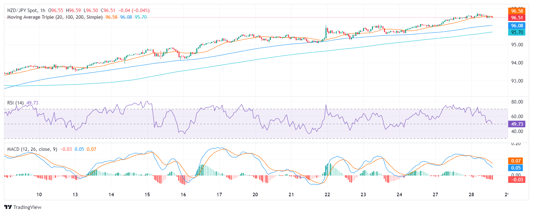Open the MACD (12, 26, close, 9) label
This screenshot has height=214, width=533.
pos(32,149)
